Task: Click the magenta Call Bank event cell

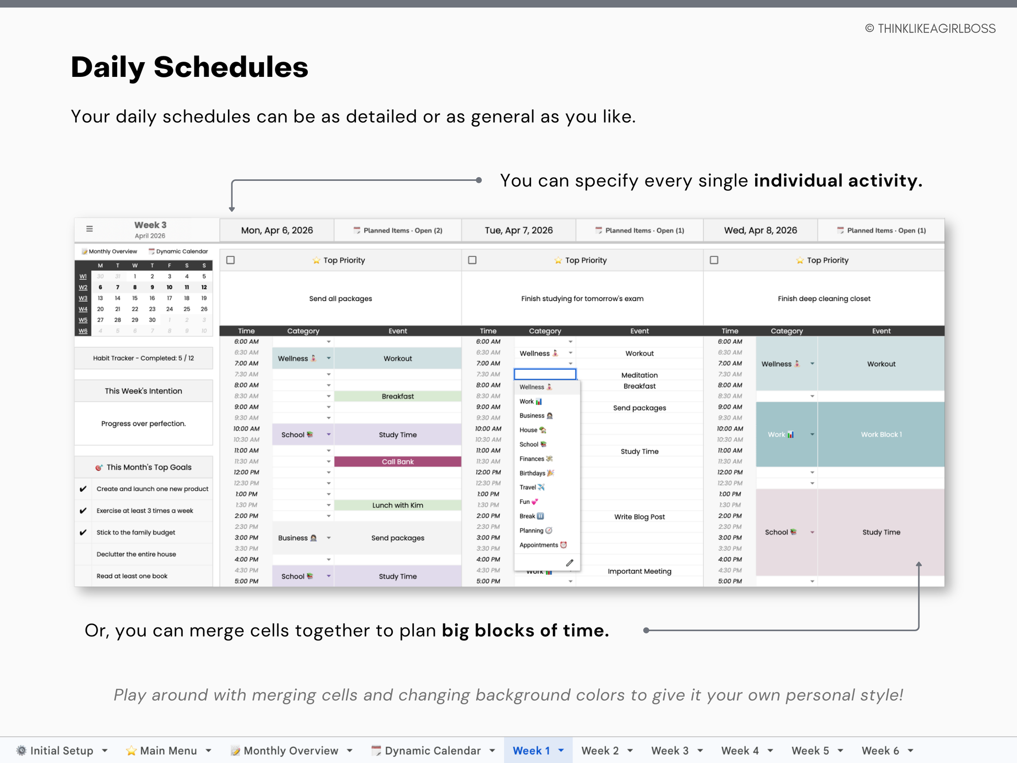Action: [397, 461]
